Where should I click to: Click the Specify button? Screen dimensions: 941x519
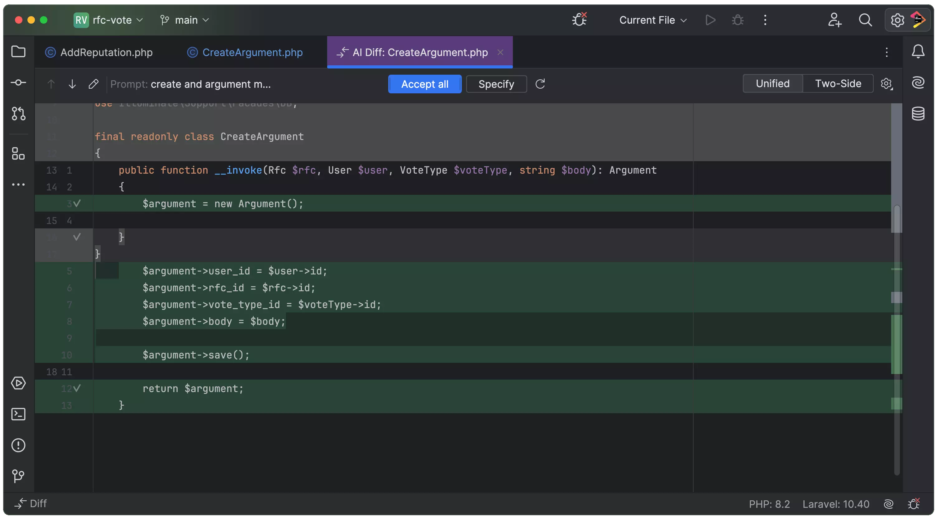[496, 84]
